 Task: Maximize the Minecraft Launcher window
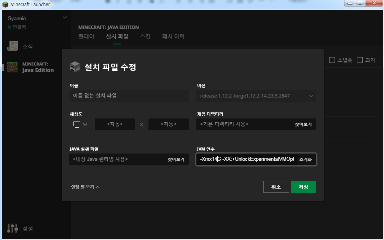pos(360,3)
